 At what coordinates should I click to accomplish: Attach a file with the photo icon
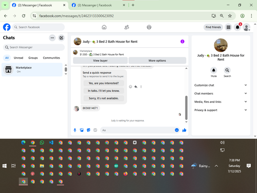pos(82,130)
